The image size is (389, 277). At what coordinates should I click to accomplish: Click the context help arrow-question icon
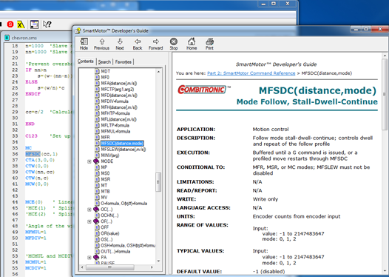click(x=47, y=24)
